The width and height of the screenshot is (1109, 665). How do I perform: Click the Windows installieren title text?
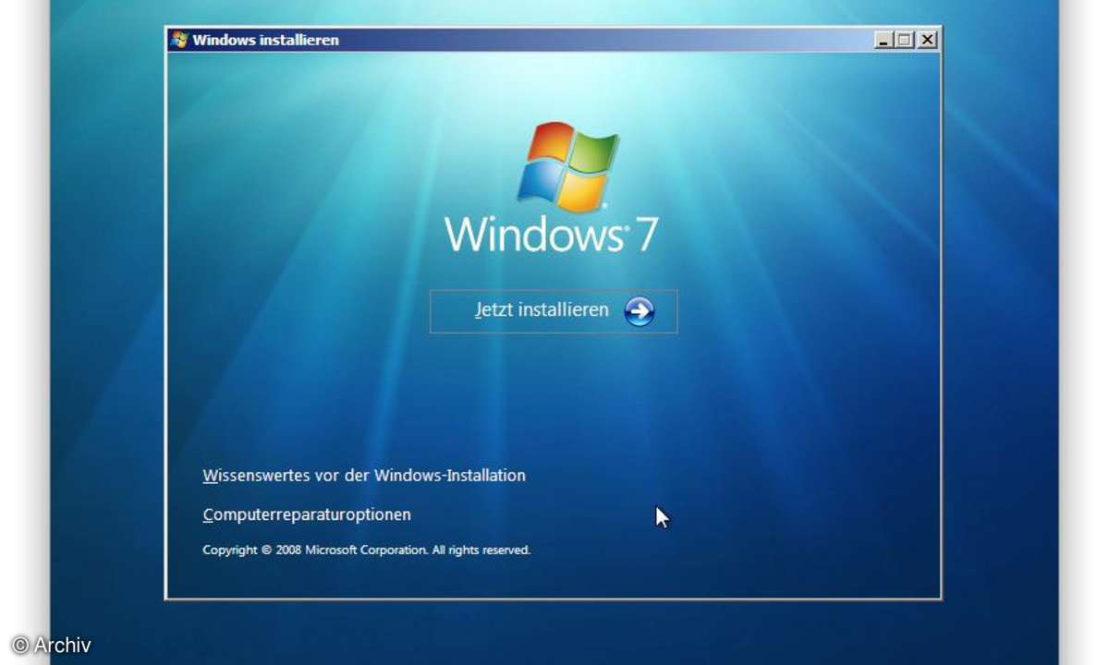pyautogui.click(x=266, y=40)
